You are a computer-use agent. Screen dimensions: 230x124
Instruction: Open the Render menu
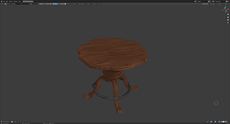pyautogui.click(x=11, y=1)
